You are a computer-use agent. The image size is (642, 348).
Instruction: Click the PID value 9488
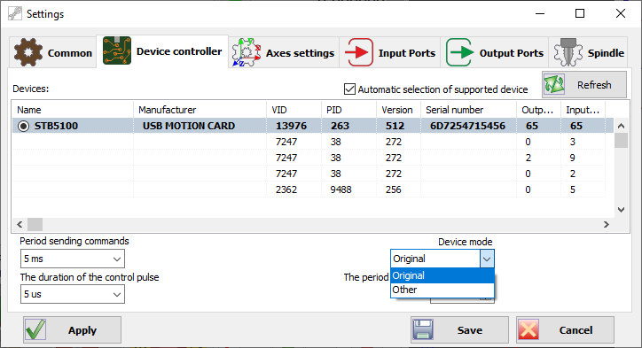point(341,189)
